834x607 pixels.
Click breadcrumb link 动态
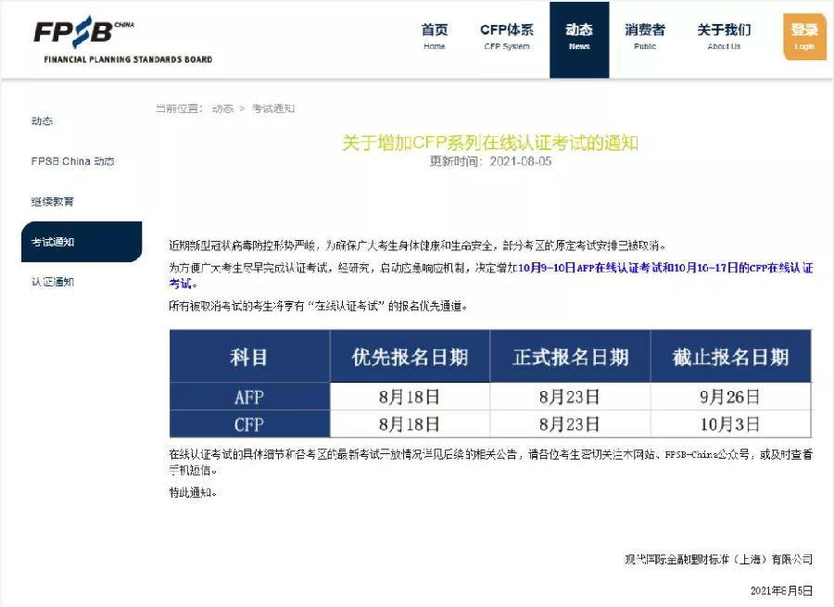click(x=222, y=108)
